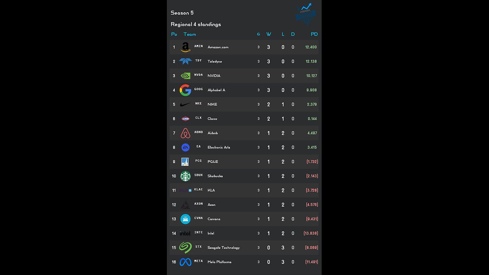Click the W wins column header
The height and width of the screenshot is (275, 489).
pyautogui.click(x=269, y=34)
